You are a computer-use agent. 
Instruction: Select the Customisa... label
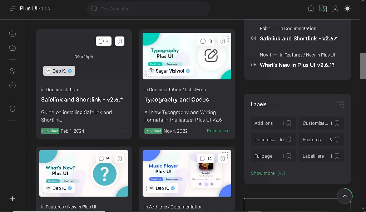click(x=321, y=123)
